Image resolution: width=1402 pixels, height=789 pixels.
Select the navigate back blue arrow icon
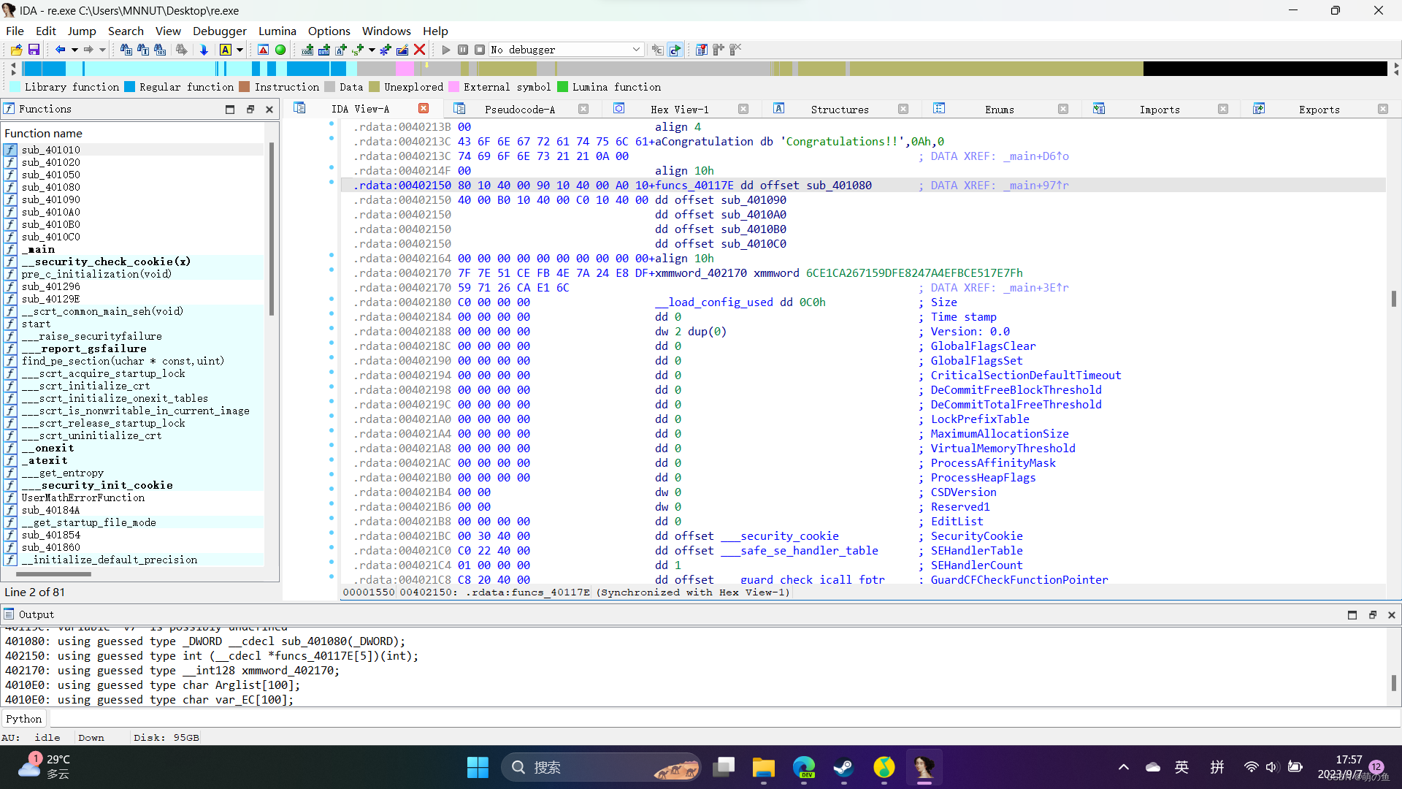(x=61, y=50)
